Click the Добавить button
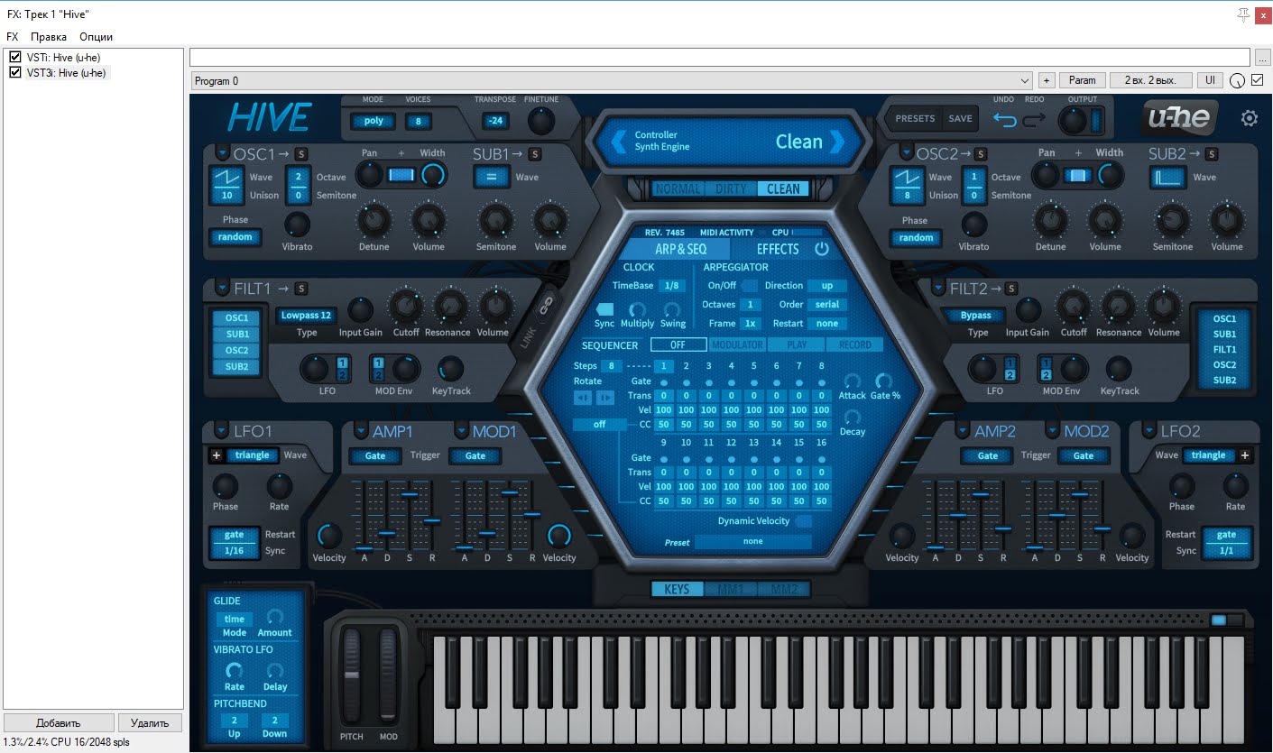The height and width of the screenshot is (753, 1273). pyautogui.click(x=59, y=723)
